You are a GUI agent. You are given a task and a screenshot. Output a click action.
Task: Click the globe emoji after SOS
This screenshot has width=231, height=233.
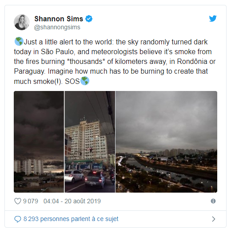click(x=85, y=81)
